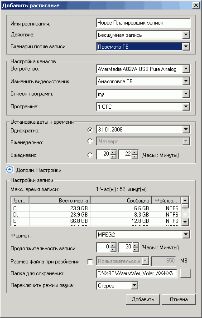Click the Свободно column header

click(121, 201)
